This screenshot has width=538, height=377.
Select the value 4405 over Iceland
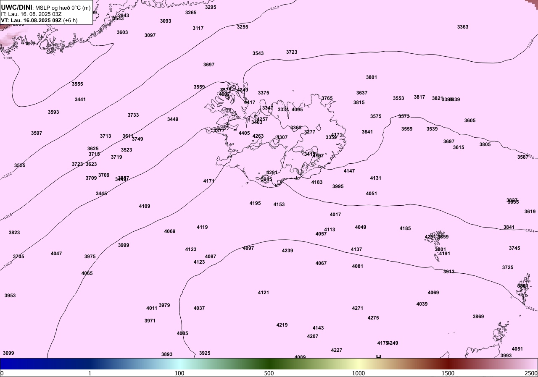(x=244, y=133)
